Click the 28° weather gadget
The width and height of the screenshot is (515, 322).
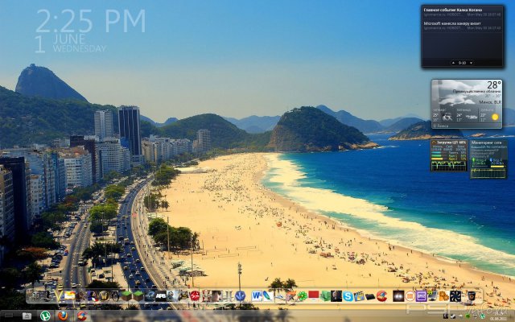point(467,104)
